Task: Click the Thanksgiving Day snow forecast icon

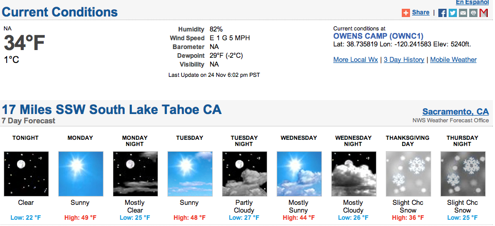Action: pos(408,174)
